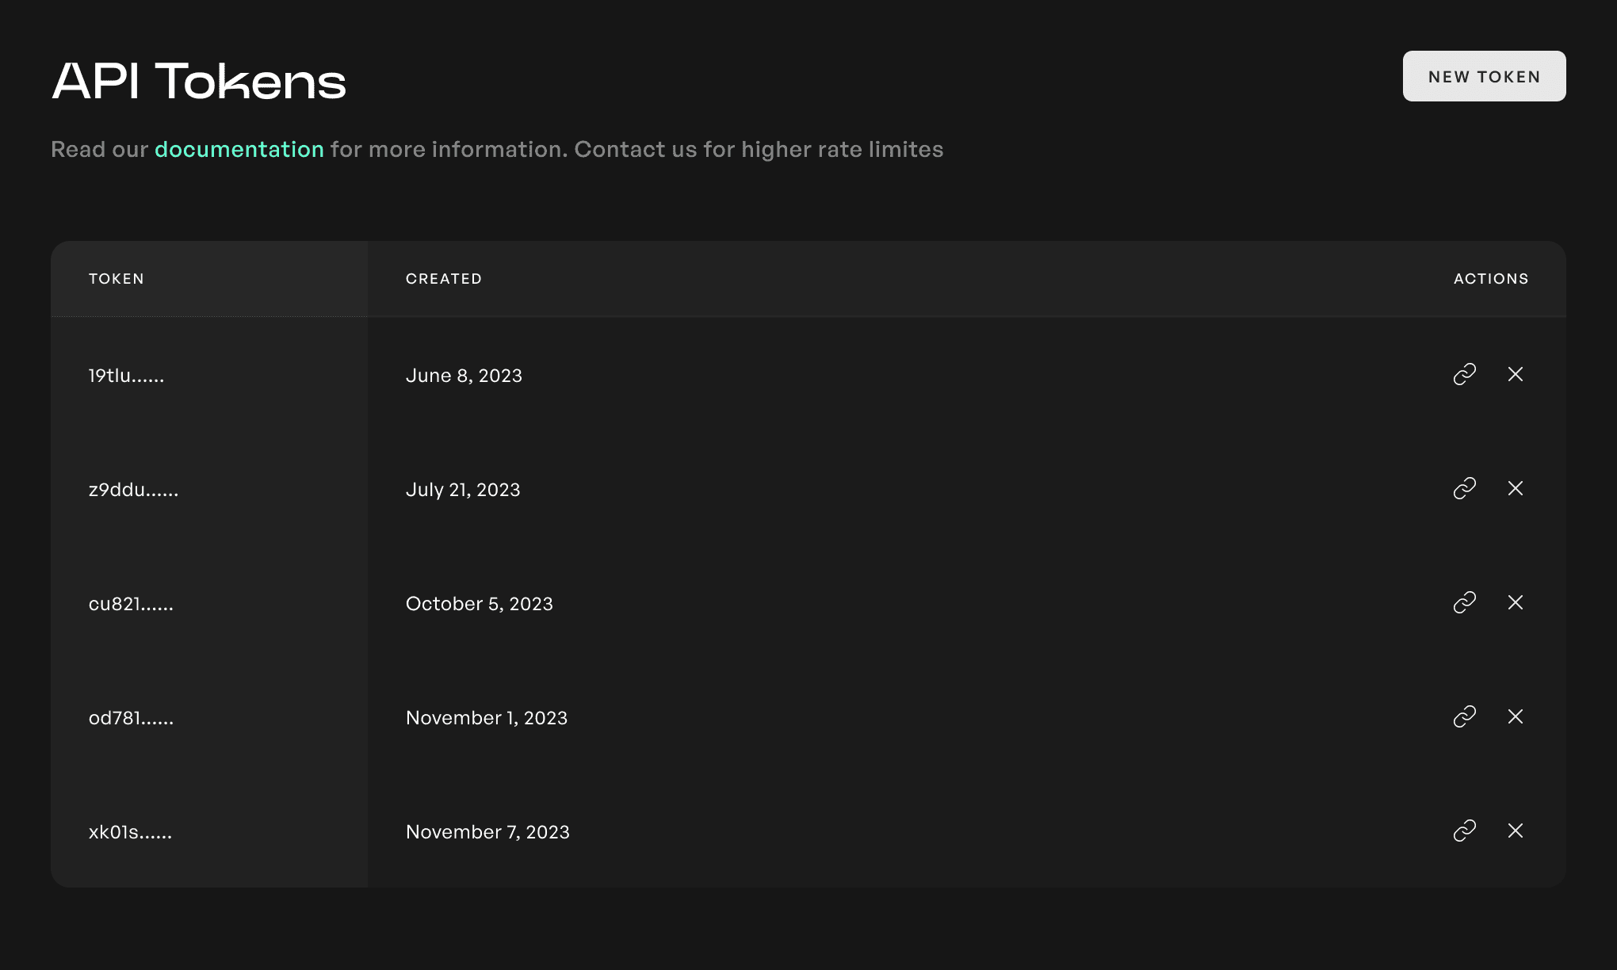Revoke the z9ddu token
The image size is (1617, 970).
pos(1515,488)
